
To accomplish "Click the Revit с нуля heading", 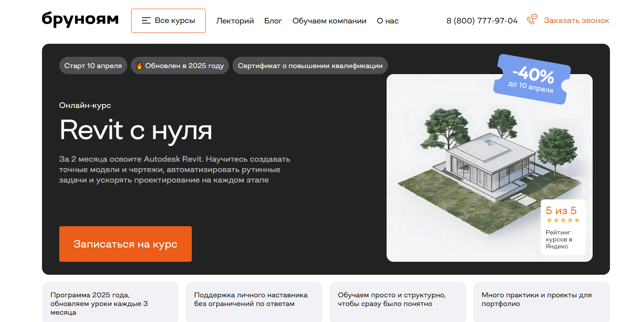I will pos(136,130).
